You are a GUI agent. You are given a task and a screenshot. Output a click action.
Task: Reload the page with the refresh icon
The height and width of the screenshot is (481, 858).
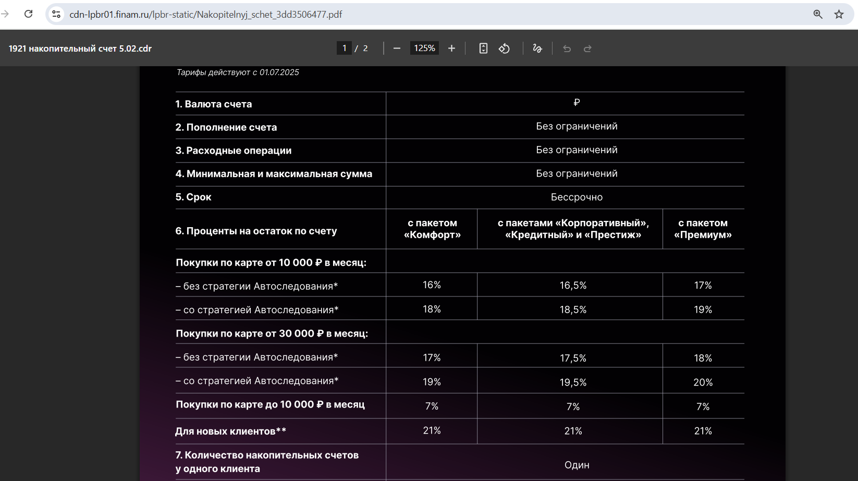28,14
